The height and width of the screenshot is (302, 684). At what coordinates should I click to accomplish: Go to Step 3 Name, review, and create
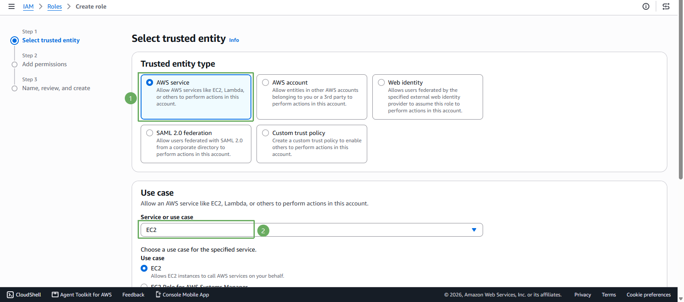point(56,88)
